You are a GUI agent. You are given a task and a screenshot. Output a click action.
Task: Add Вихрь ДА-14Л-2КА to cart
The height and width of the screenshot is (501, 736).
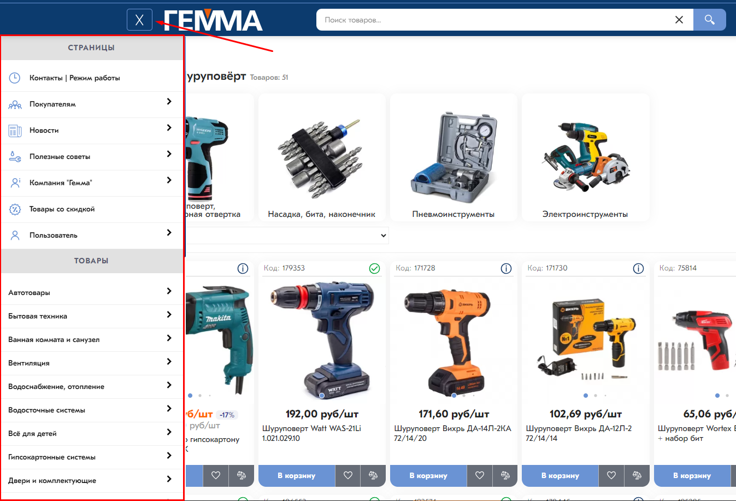[x=428, y=475]
